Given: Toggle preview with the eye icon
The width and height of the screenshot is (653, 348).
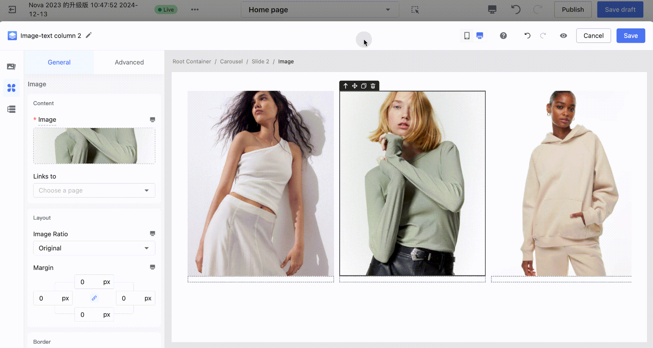Looking at the screenshot, I should (x=563, y=36).
